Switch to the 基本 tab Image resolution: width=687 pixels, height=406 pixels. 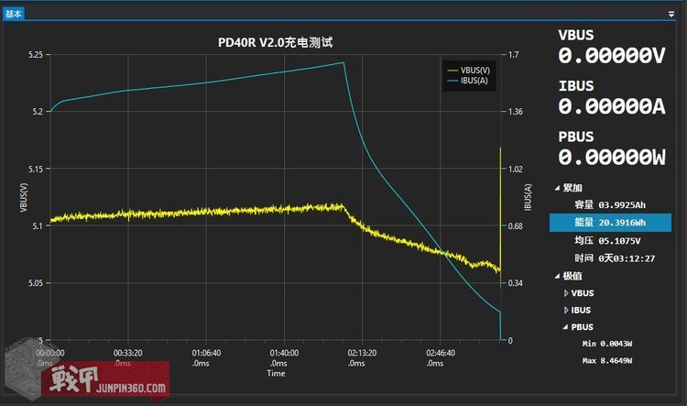pyautogui.click(x=13, y=14)
